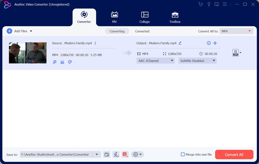Toggle the red GPU ON icon

tap(125, 155)
